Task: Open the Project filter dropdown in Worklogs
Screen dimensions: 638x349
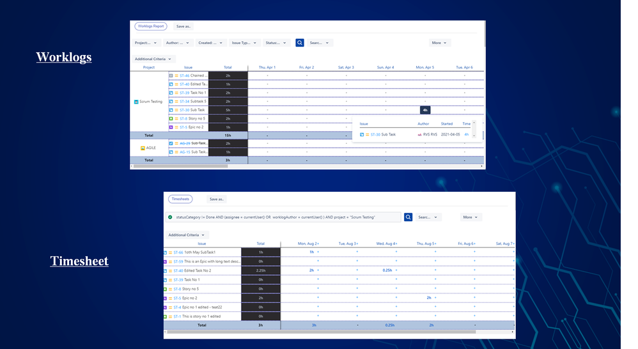Action: [145, 43]
